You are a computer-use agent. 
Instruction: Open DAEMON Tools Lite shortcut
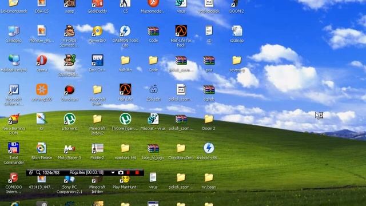125,31
